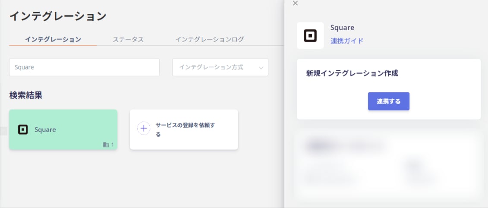
Task: Click the plus icon to request service registration
Action: click(144, 128)
